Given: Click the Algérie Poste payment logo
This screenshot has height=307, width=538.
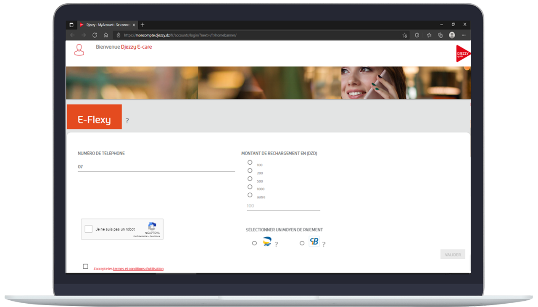Looking at the screenshot, I should point(267,242).
